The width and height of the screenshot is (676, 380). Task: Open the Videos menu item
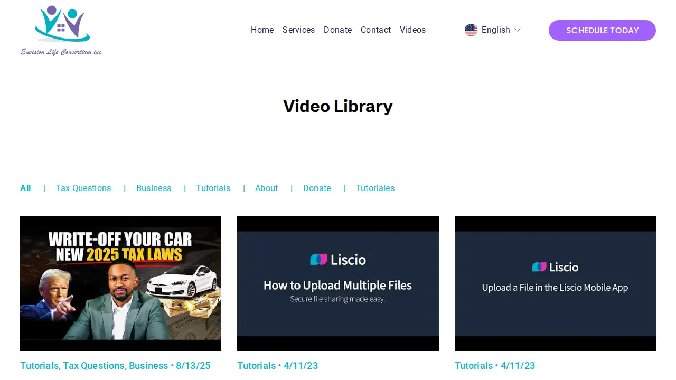tap(412, 30)
